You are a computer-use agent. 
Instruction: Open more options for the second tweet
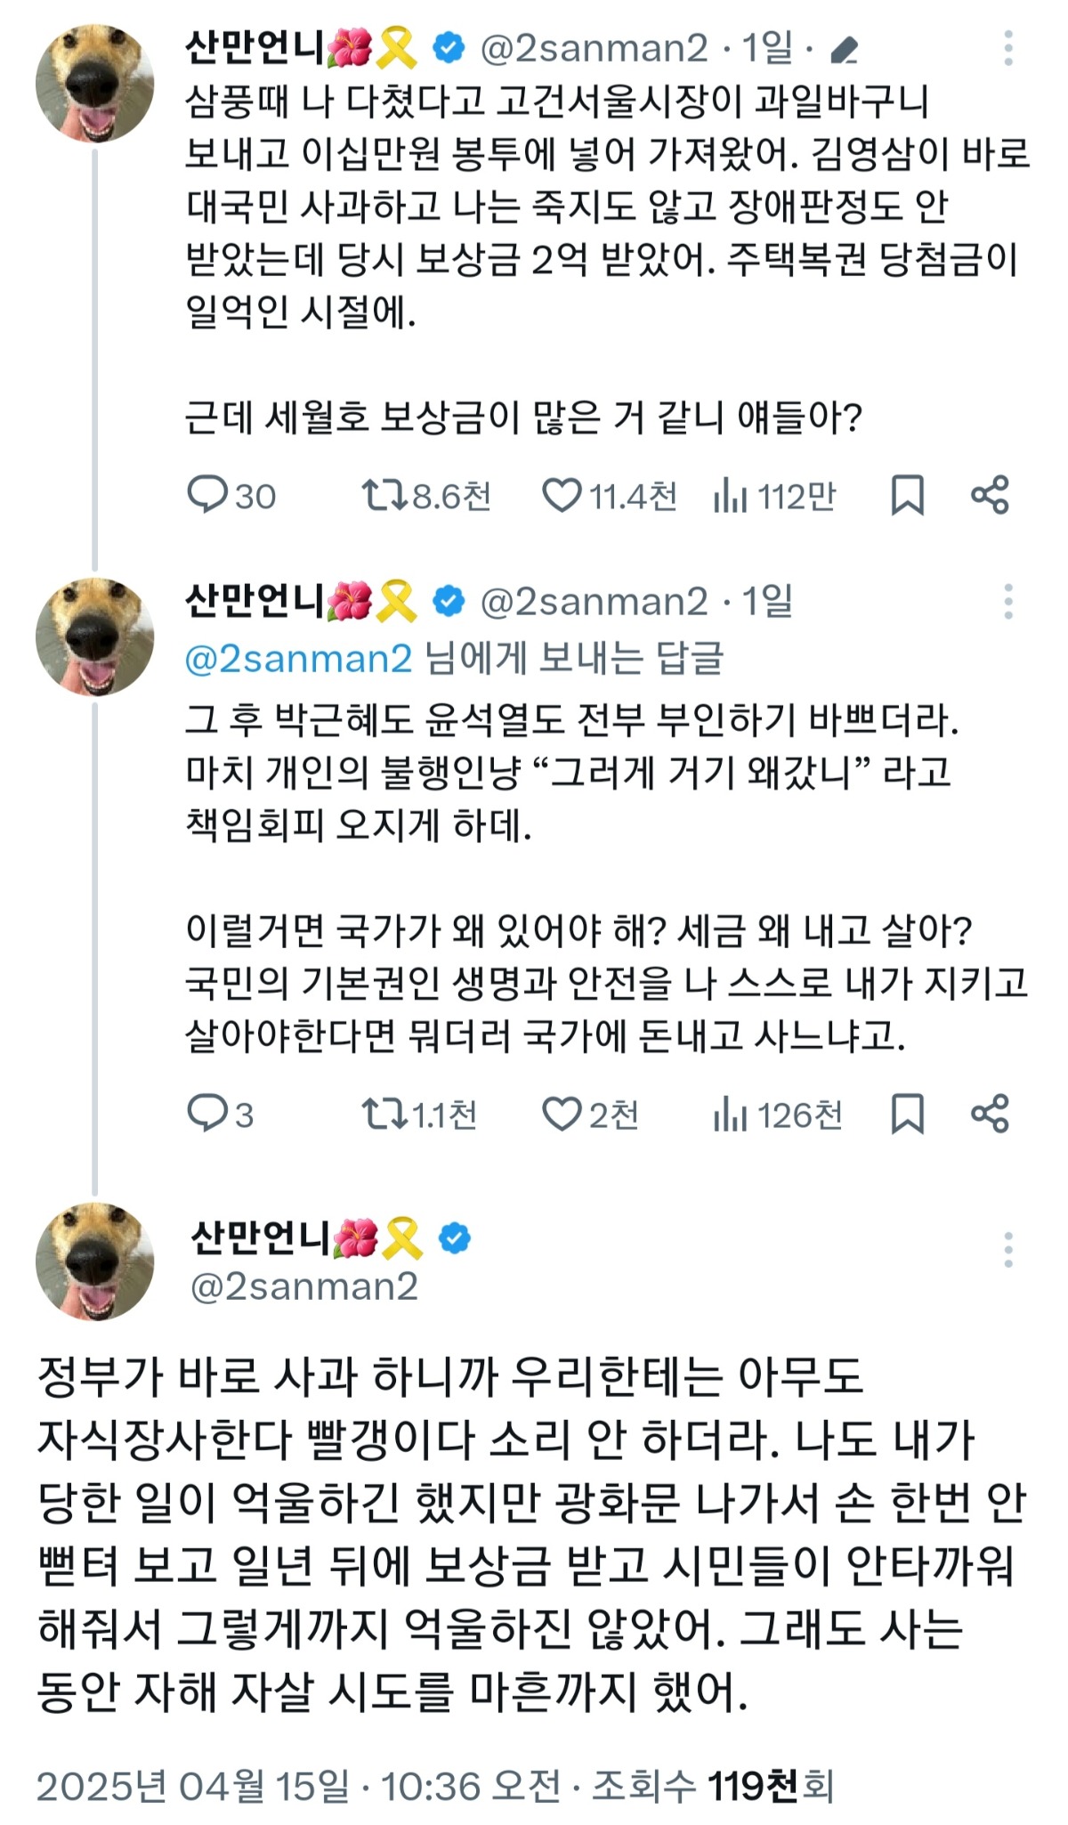(x=1007, y=602)
